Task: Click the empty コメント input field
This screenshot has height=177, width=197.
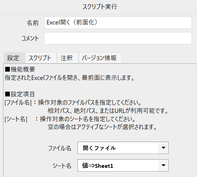Action: 118,38
